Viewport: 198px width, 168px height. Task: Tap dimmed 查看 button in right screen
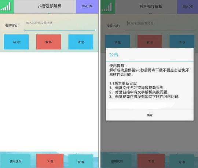[182, 161]
